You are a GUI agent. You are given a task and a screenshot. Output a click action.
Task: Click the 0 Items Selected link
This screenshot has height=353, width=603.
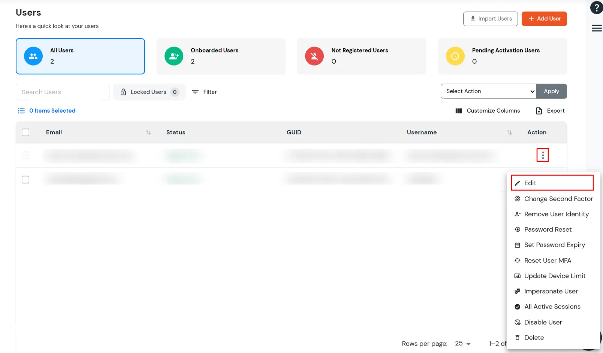coord(52,111)
